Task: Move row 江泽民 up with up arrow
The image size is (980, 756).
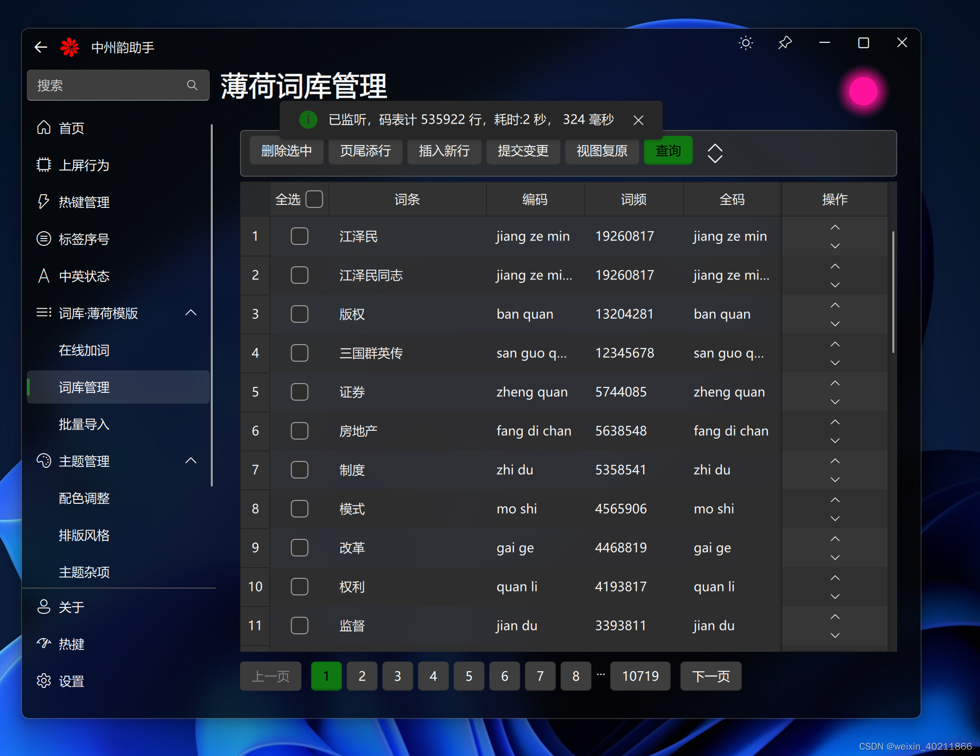Action: 835,227
